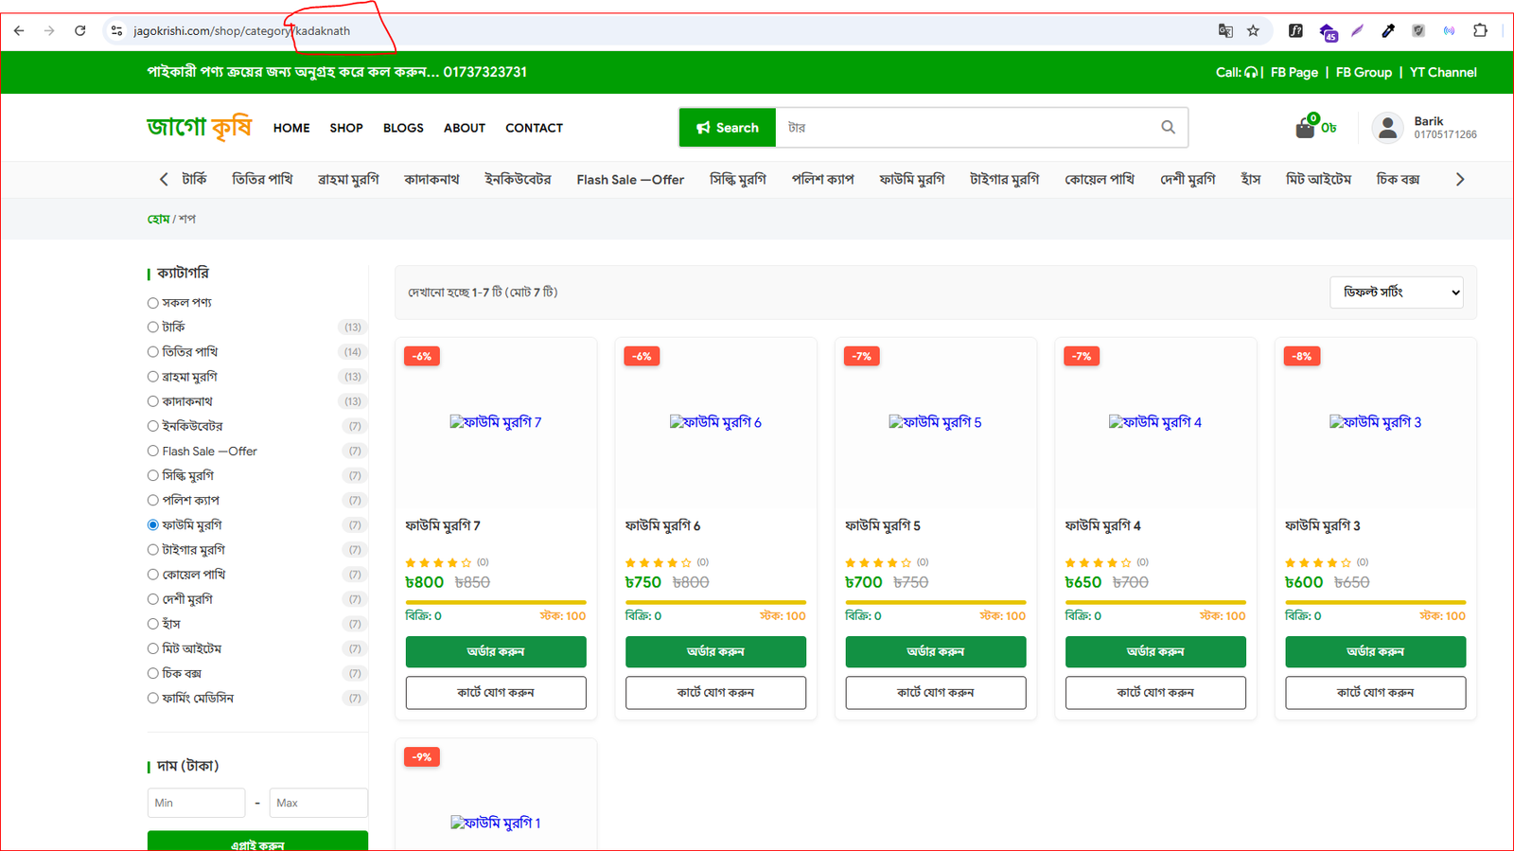
Task: Click the browser back arrow
Action: pyautogui.click(x=19, y=31)
